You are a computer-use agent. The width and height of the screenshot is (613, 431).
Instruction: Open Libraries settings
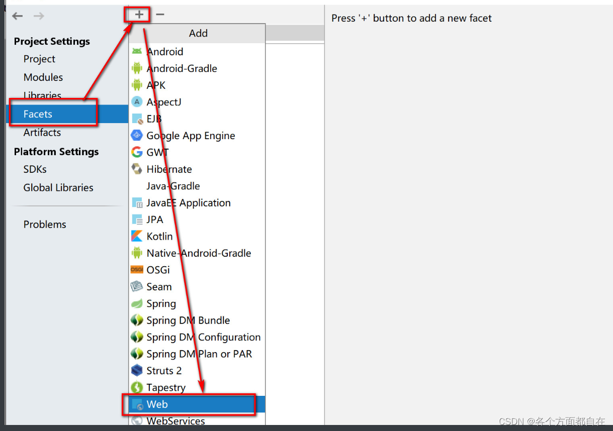click(42, 95)
